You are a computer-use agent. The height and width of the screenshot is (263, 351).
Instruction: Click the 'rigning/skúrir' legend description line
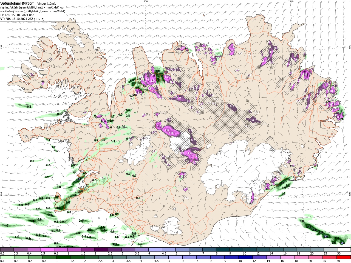pos(32,7)
